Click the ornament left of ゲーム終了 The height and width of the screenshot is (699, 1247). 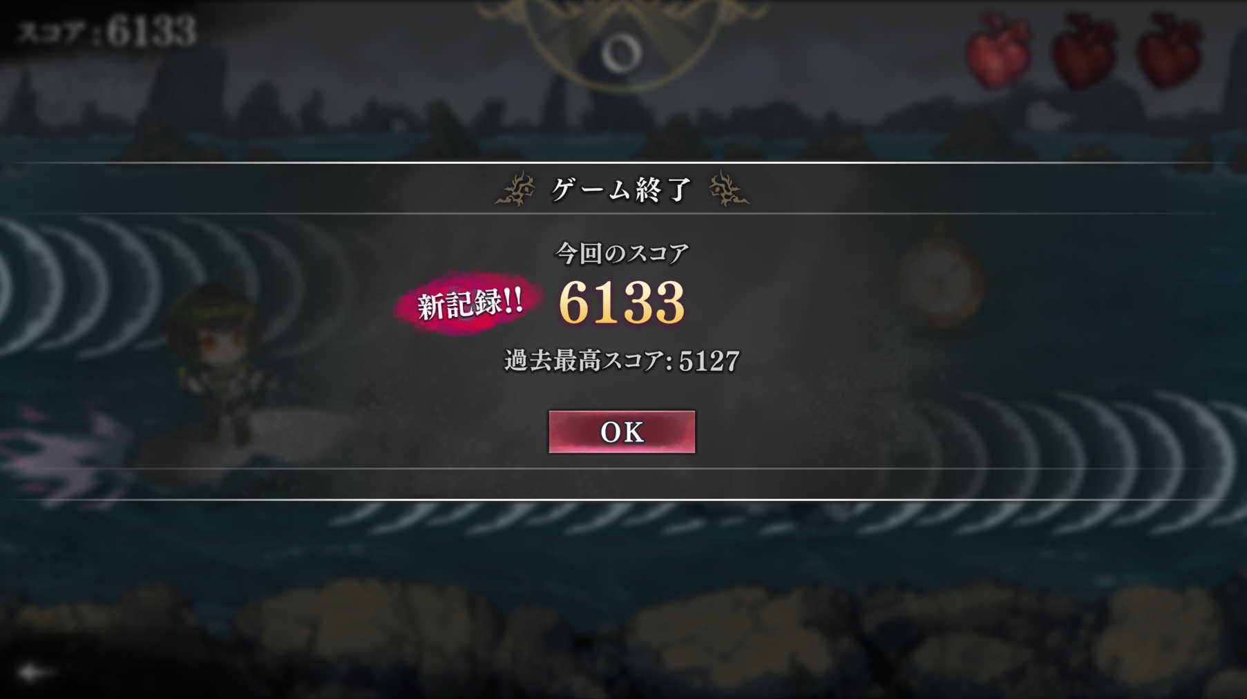tap(516, 189)
